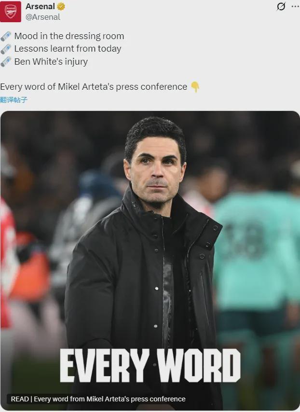
Task: Click the Arsenal display name
Action: click(x=40, y=6)
